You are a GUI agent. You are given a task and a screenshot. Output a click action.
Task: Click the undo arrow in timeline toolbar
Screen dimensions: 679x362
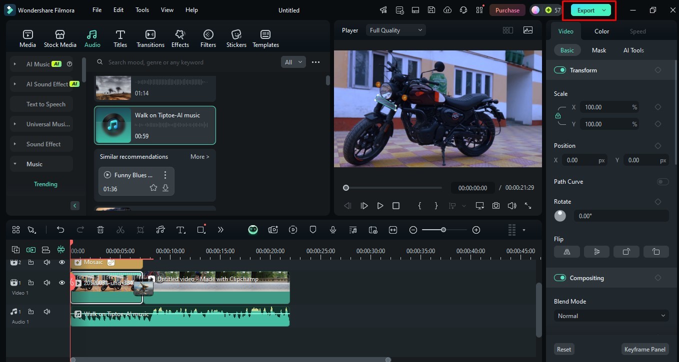60,230
